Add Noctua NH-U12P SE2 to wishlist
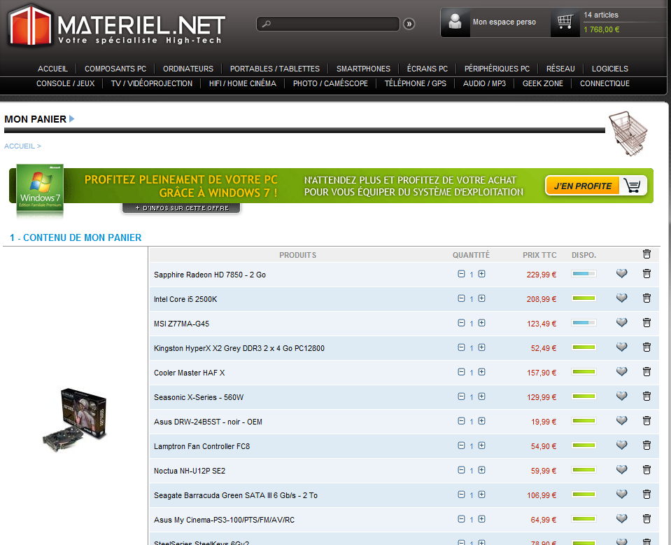Viewport: 671px width, 545px height. (x=621, y=470)
